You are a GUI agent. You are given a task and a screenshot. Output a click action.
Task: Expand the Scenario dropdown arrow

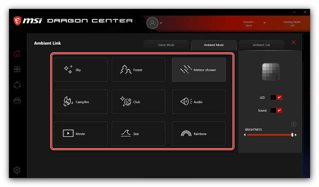pos(264,23)
